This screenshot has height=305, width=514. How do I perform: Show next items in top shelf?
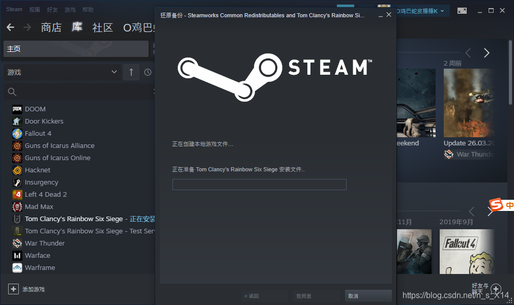487,53
